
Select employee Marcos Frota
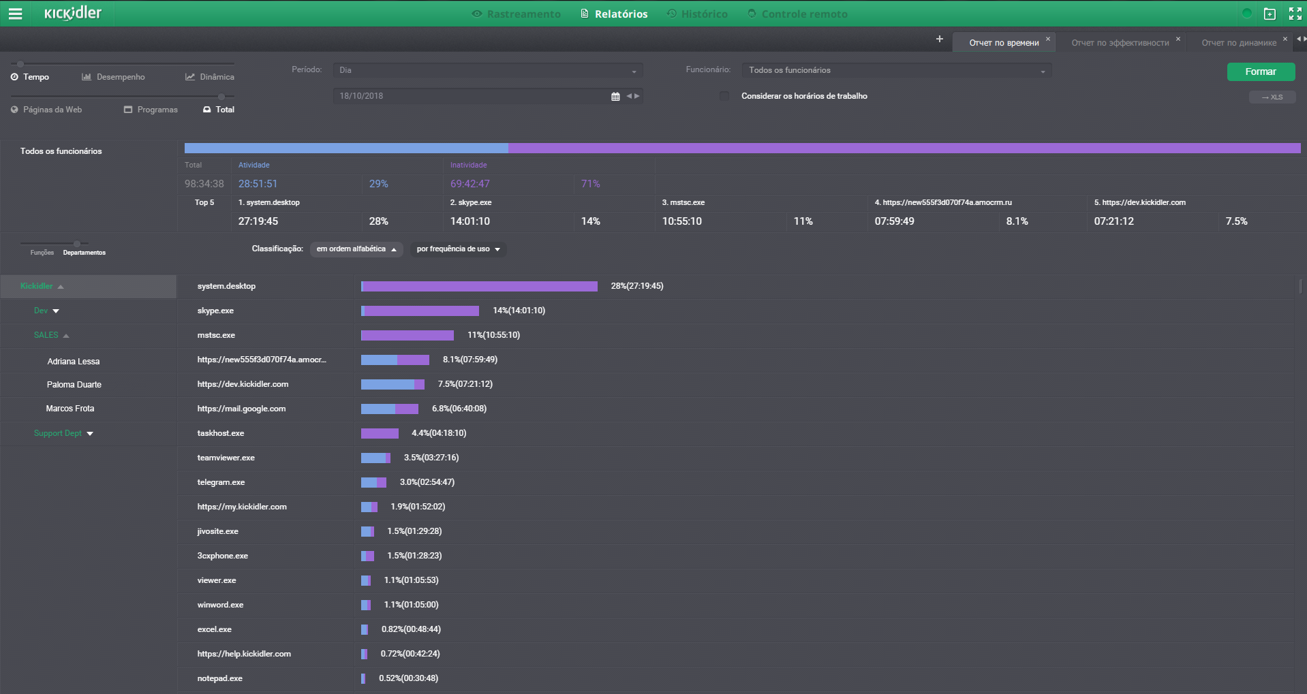tap(70, 409)
